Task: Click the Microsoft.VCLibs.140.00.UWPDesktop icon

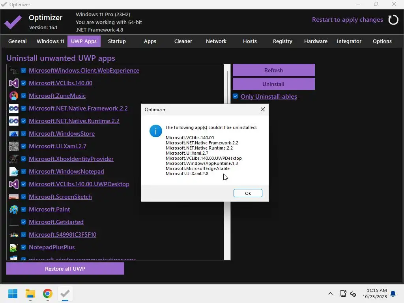Action: (14, 184)
